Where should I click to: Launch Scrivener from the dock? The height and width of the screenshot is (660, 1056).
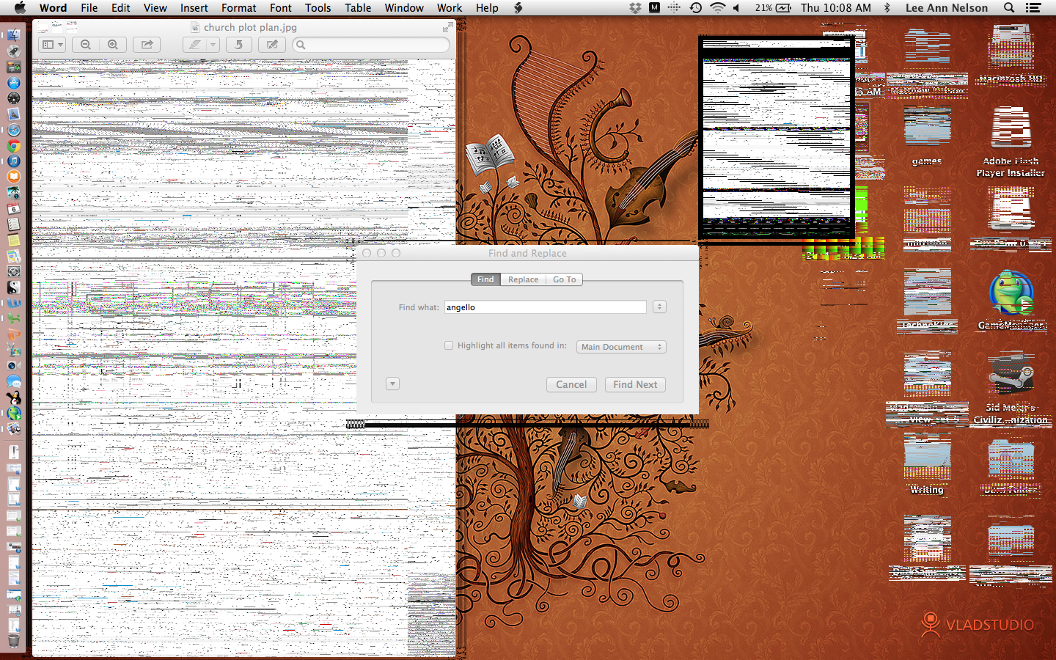[x=13, y=287]
